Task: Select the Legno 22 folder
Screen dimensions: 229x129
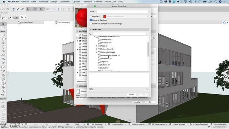Action: point(103,62)
